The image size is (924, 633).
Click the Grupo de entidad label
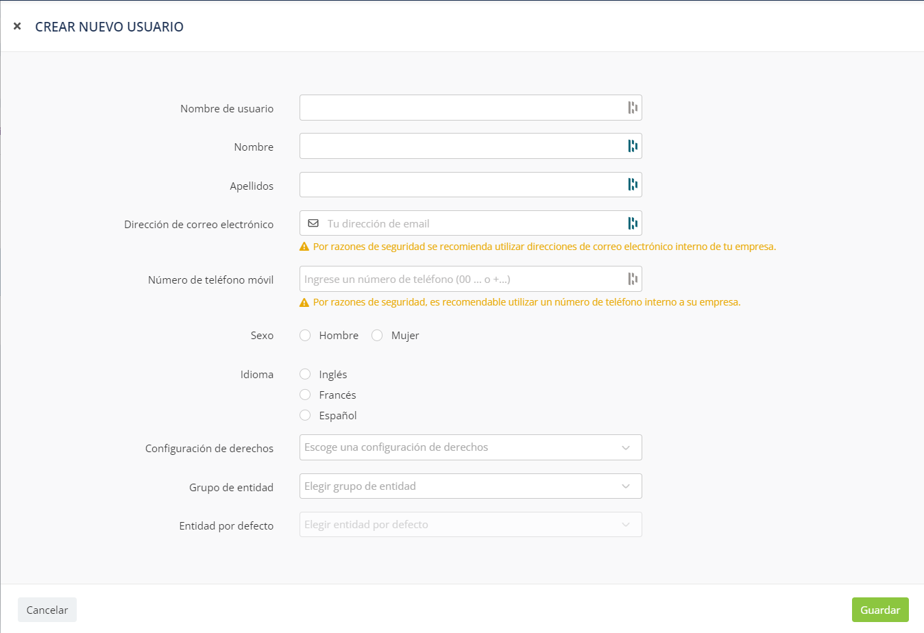[231, 487]
